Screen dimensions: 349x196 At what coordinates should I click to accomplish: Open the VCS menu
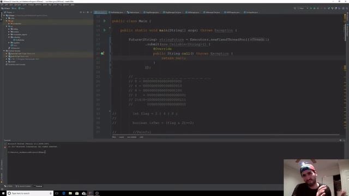click(x=60, y=5)
